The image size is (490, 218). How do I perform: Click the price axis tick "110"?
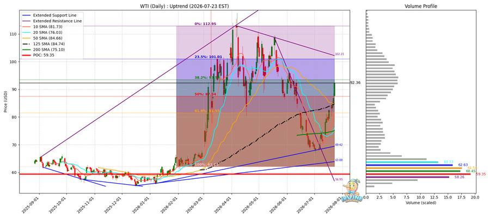coord(14,34)
